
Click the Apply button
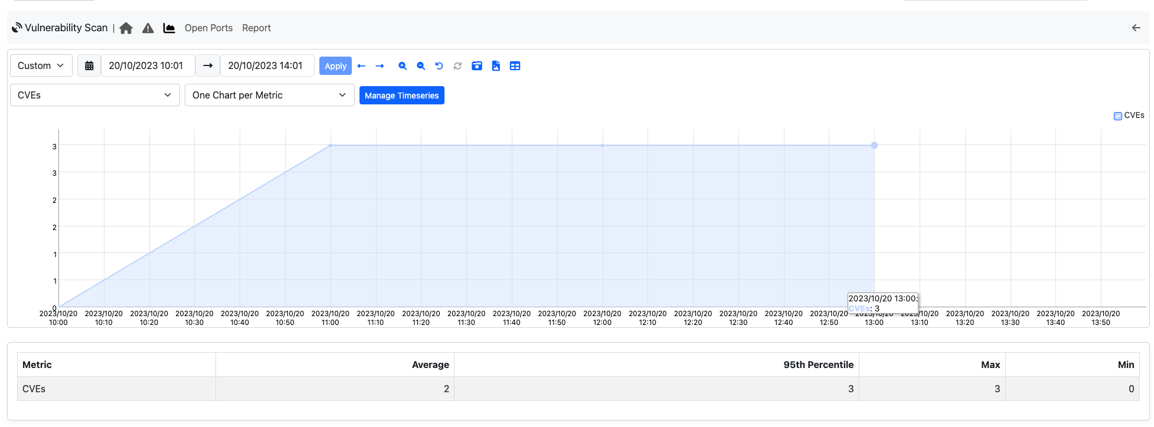[x=335, y=66]
